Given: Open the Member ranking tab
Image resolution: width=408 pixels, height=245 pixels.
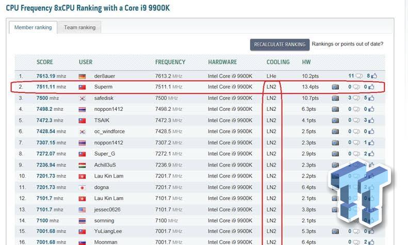Looking at the screenshot, I should [33, 27].
